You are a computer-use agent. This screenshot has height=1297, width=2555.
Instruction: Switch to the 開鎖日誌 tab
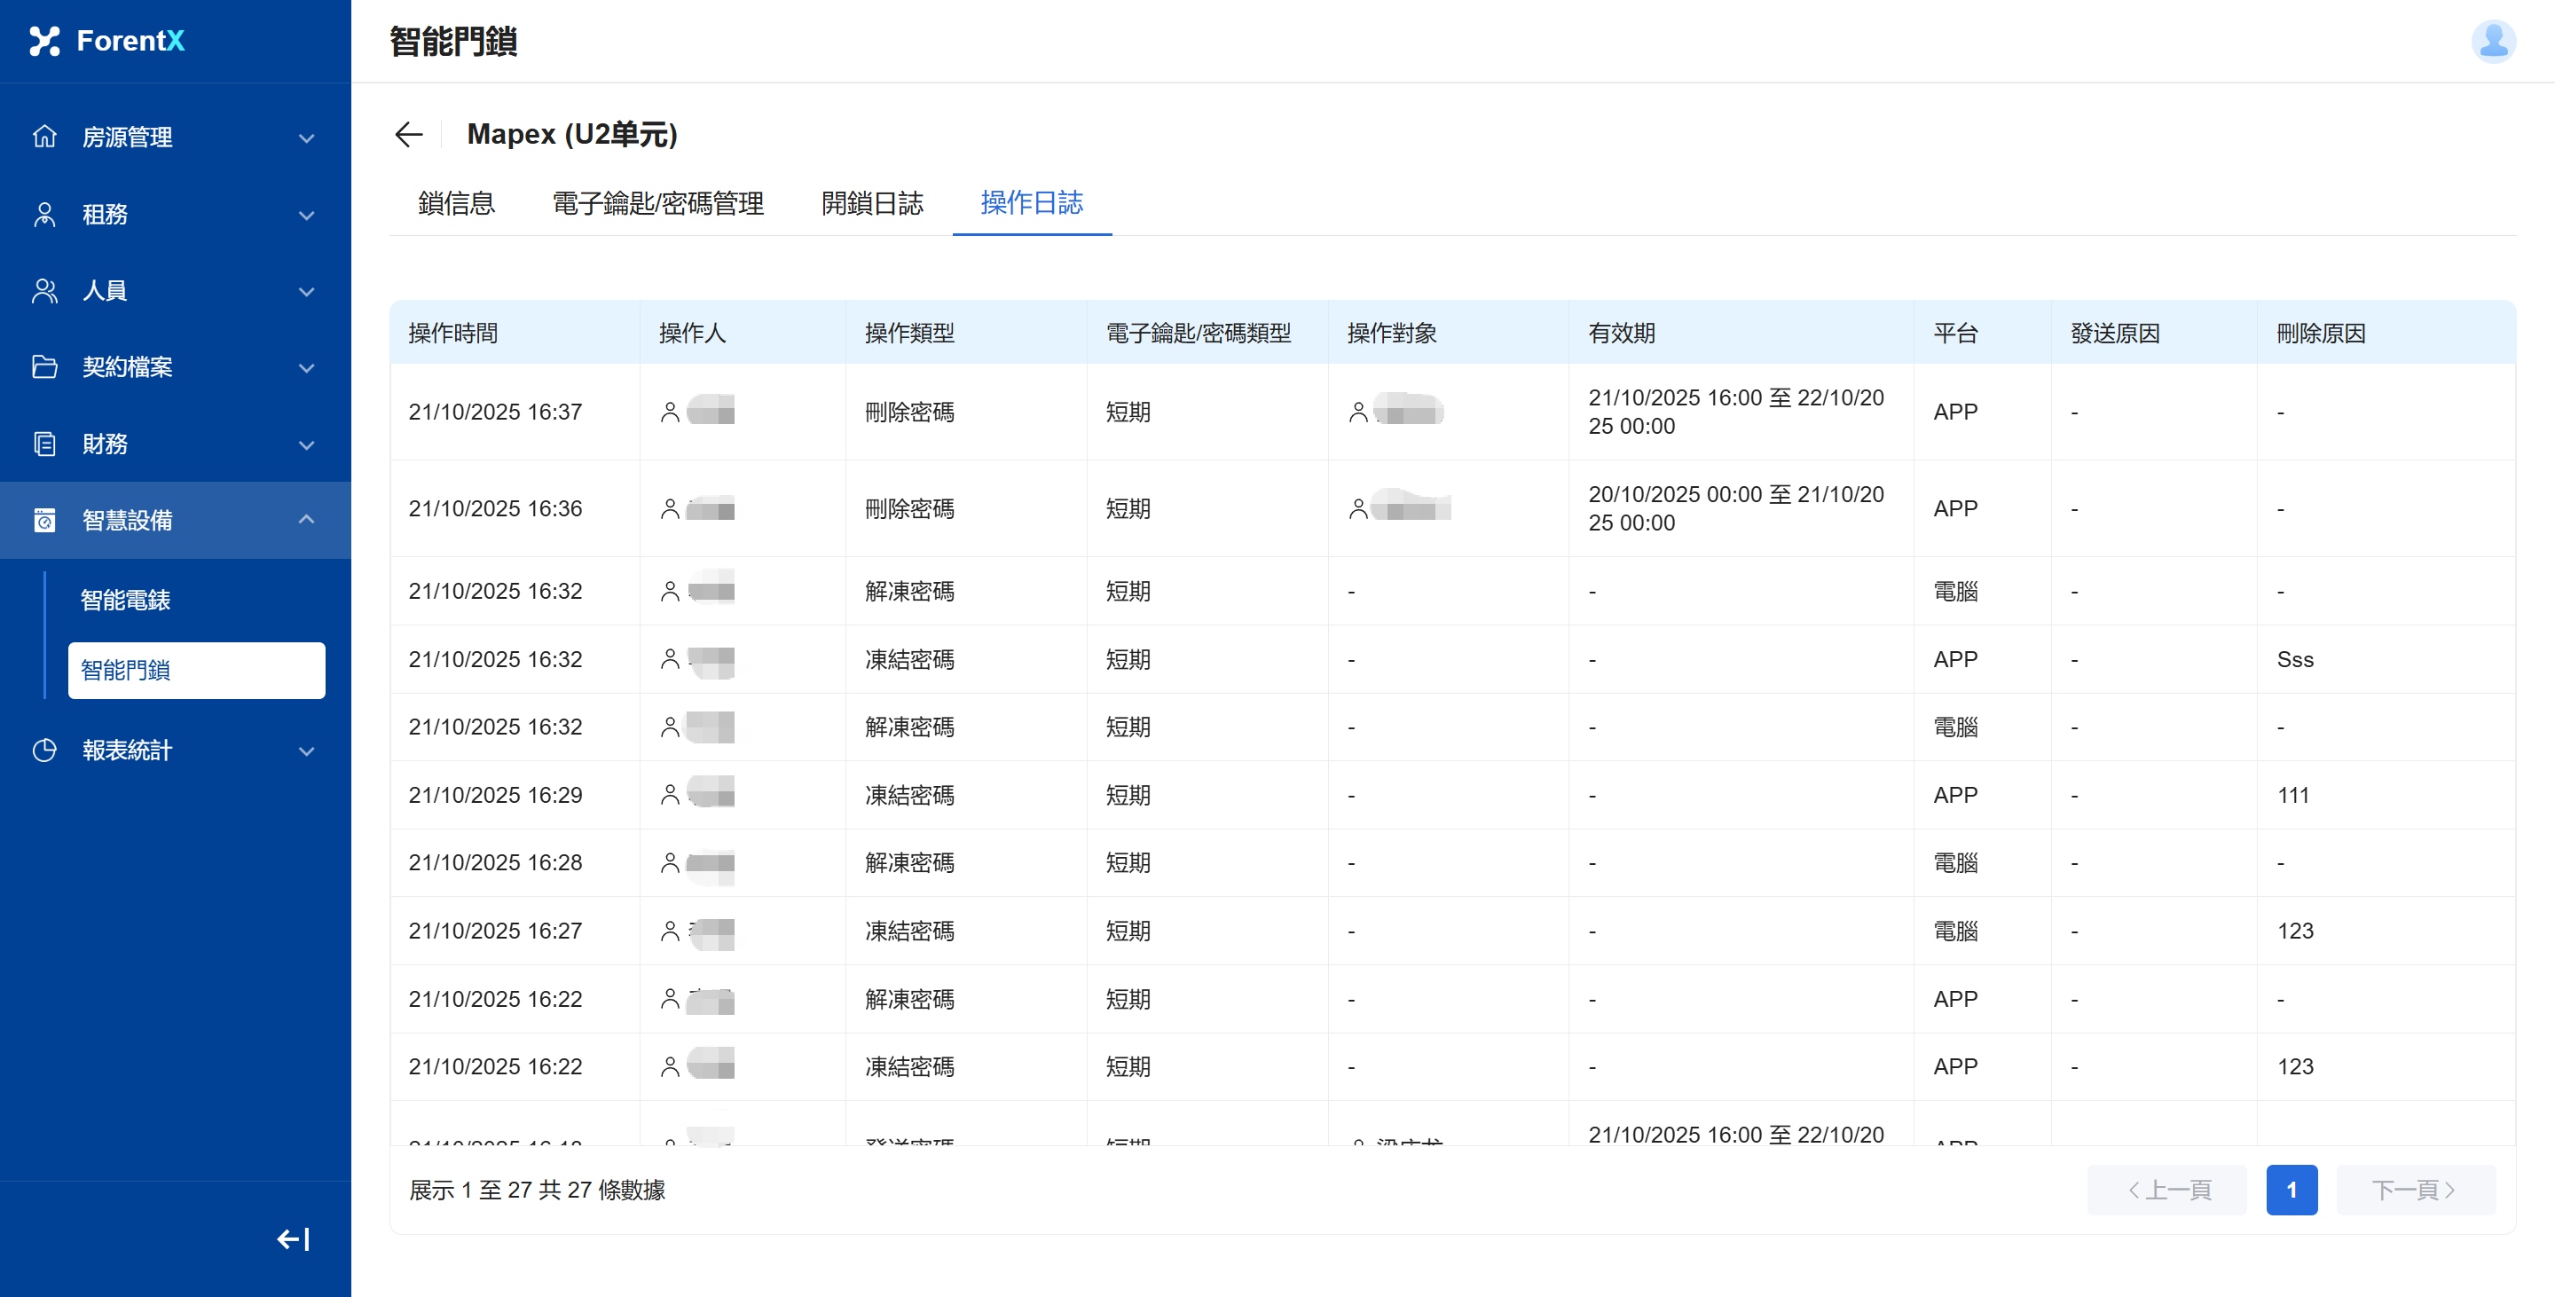[x=872, y=203]
